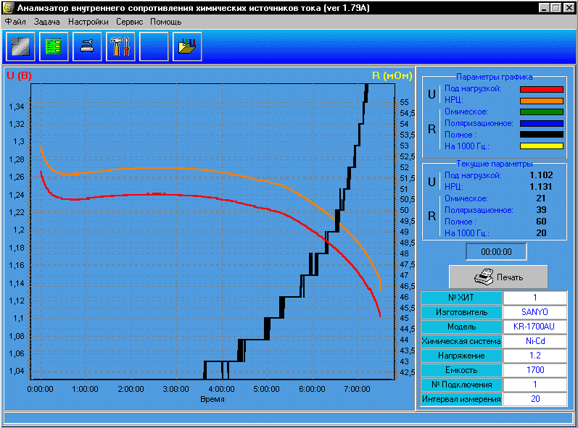The height and width of the screenshot is (428, 578).
Task: Close the analyzer window
Action: click(569, 8)
